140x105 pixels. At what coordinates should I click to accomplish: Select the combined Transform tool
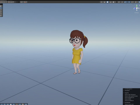point(1,15)
